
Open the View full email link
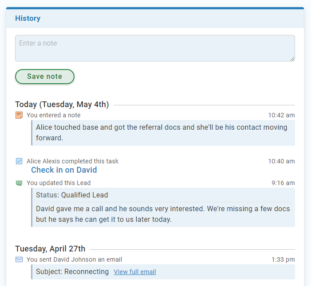(x=135, y=272)
